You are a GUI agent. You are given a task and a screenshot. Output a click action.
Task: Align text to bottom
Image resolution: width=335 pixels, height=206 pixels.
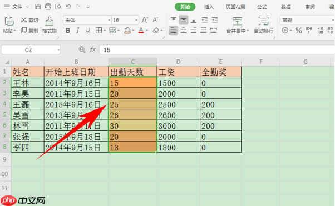click(194, 21)
